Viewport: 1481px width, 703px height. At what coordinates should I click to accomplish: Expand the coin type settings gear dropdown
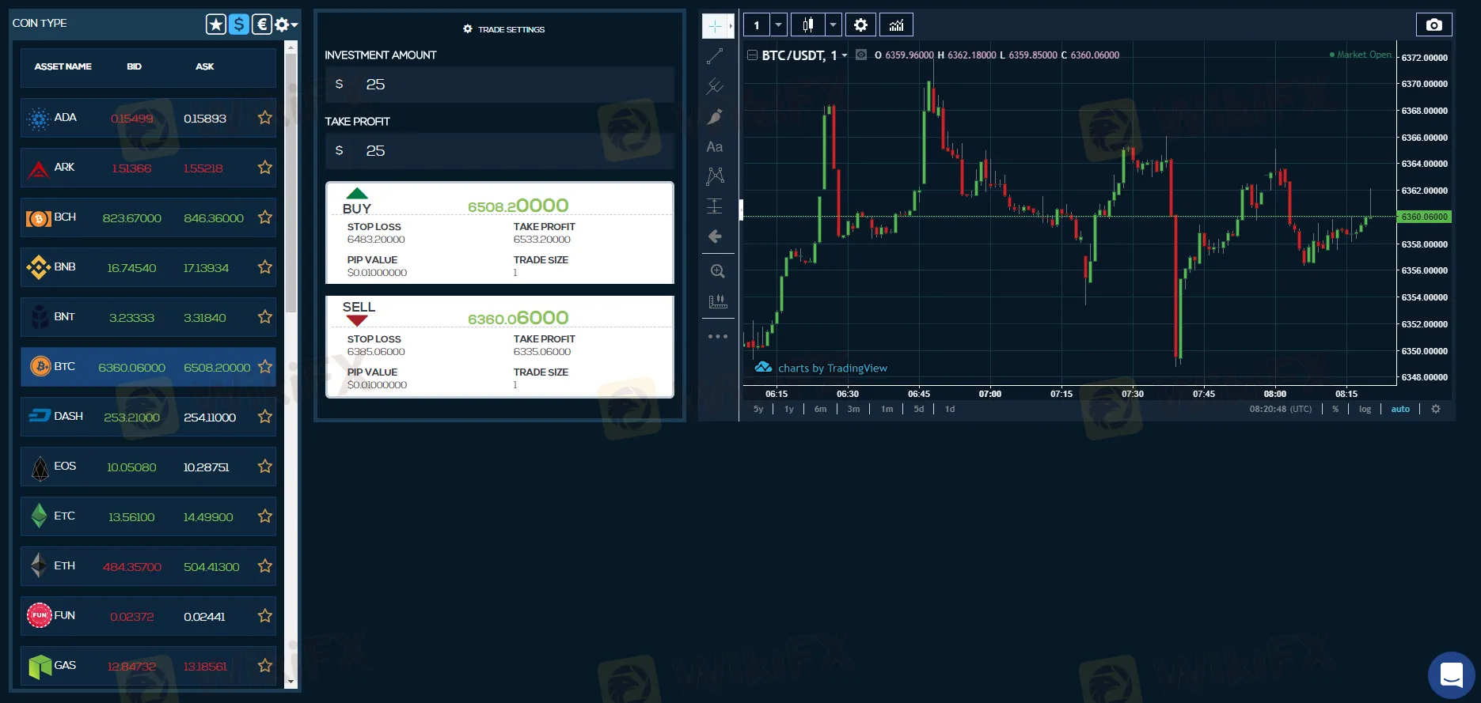coord(286,25)
